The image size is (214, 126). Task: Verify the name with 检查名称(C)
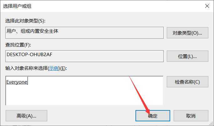(x=187, y=82)
